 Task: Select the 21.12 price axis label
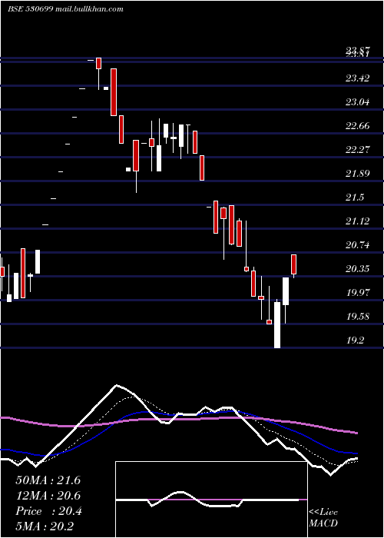(x=358, y=221)
